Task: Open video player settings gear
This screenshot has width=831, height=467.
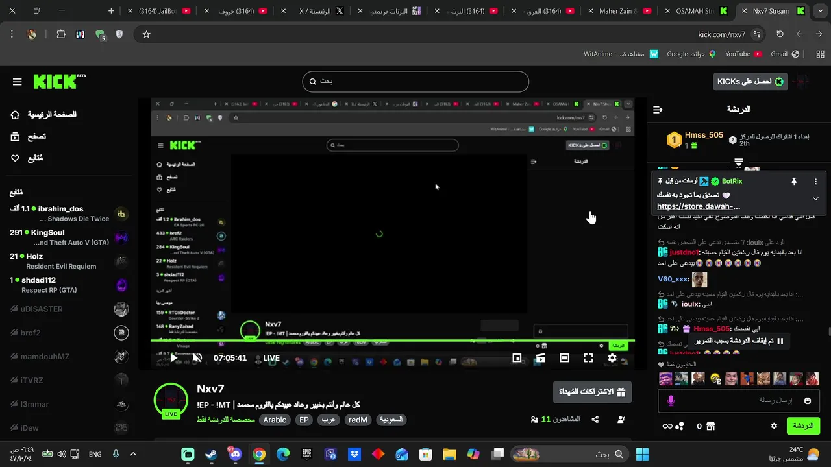Action: [612, 357]
